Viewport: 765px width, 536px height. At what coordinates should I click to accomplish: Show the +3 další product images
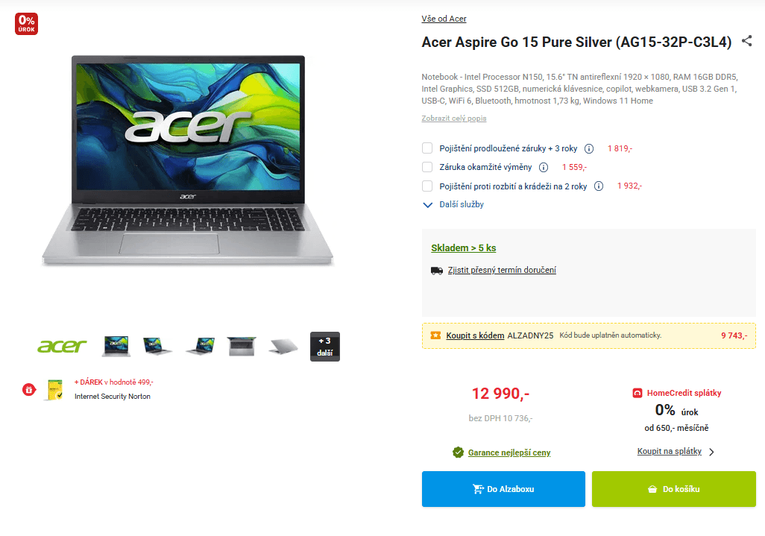click(x=325, y=347)
